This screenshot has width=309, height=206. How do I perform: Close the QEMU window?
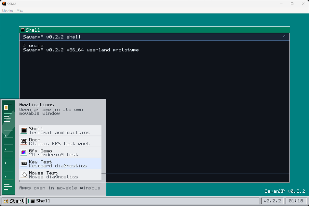coord(303,4)
